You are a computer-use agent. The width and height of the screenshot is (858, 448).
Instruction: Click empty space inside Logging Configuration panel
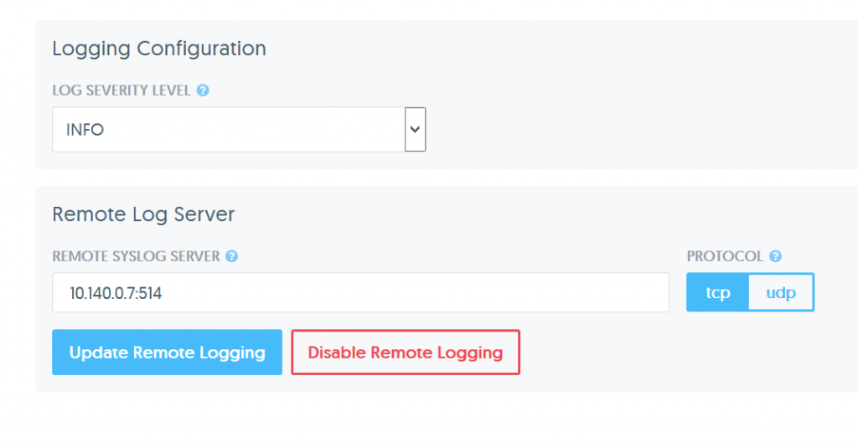click(x=629, y=110)
